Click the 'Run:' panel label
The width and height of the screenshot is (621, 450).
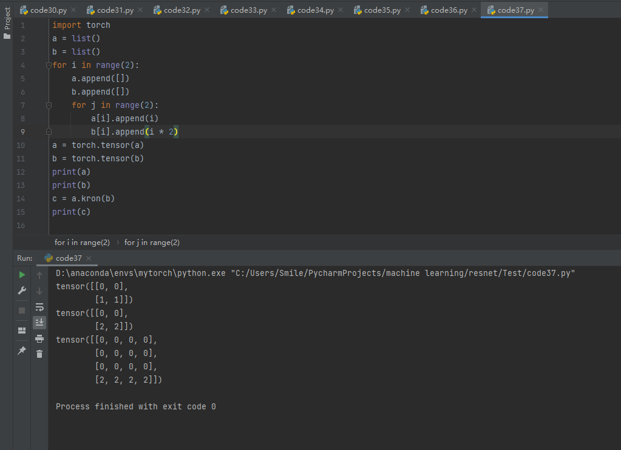click(x=24, y=258)
